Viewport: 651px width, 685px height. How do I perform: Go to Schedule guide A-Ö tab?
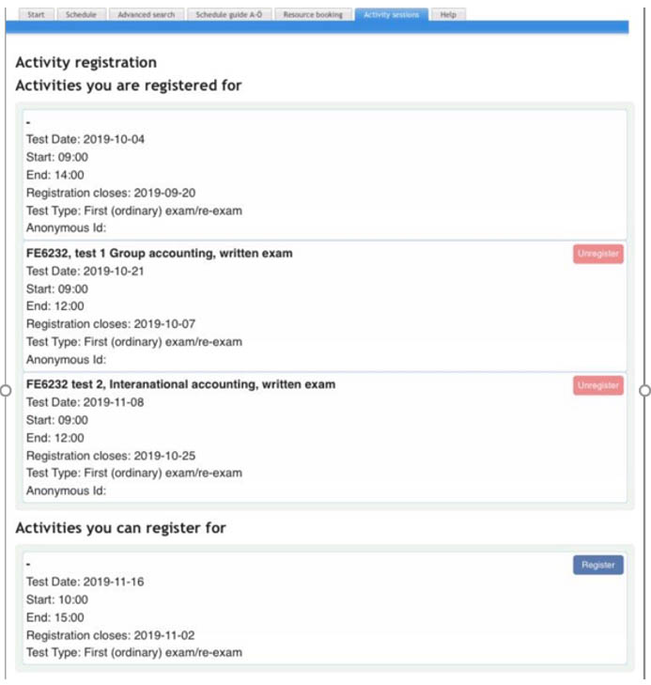coord(229,15)
